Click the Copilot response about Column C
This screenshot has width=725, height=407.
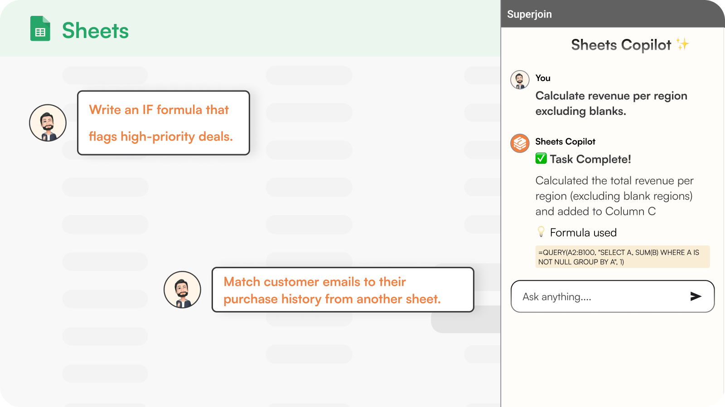(614, 196)
